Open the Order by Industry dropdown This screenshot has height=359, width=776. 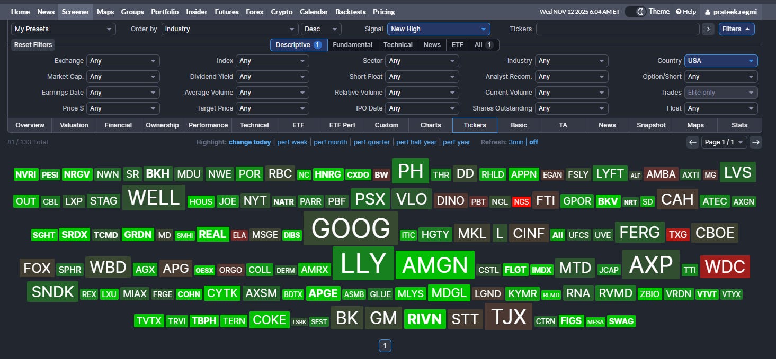click(230, 29)
